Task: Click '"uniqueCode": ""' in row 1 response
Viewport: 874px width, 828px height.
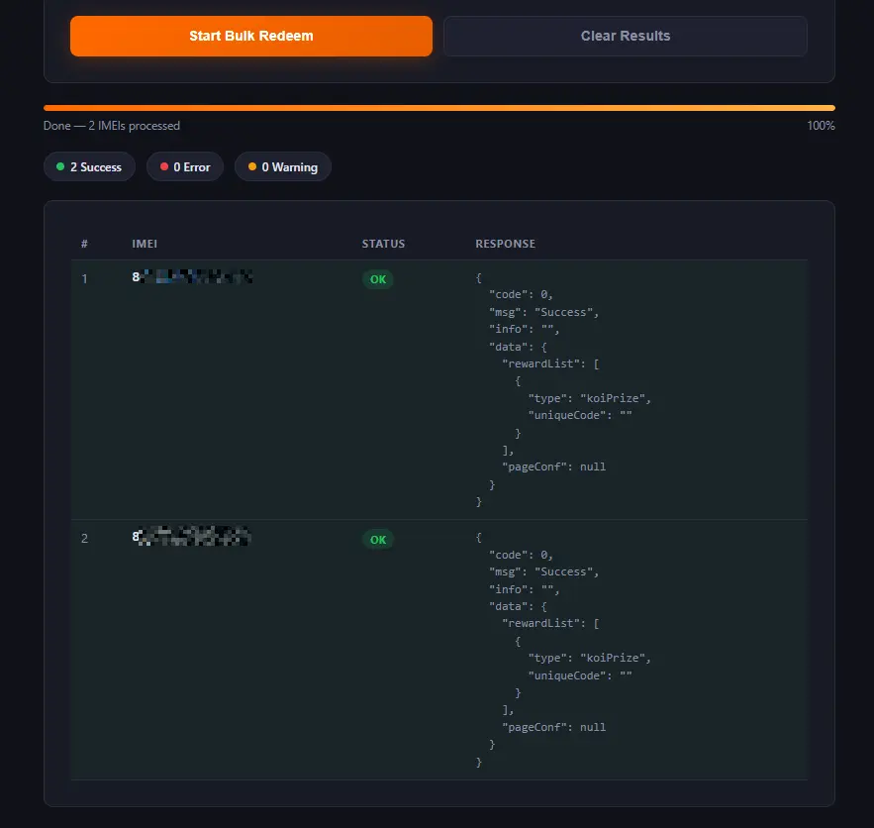Action: pyautogui.click(x=580, y=415)
